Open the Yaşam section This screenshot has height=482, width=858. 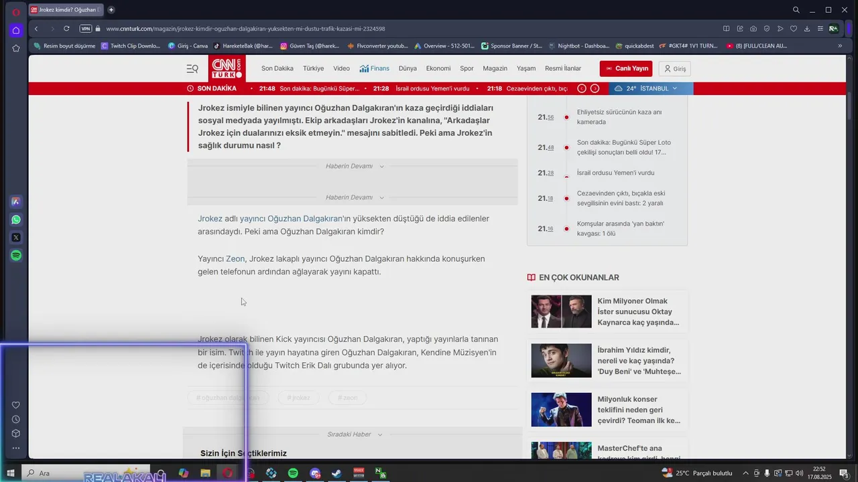526,68
